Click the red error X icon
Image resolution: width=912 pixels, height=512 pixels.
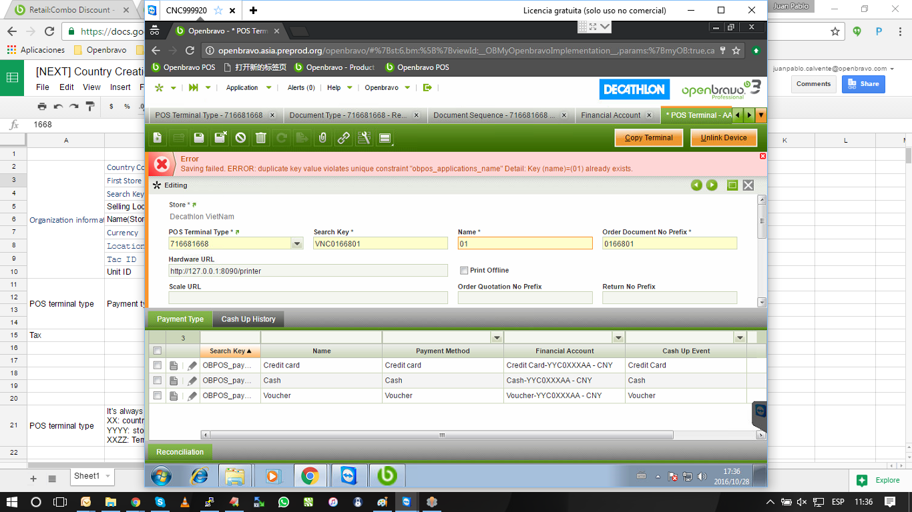point(161,164)
